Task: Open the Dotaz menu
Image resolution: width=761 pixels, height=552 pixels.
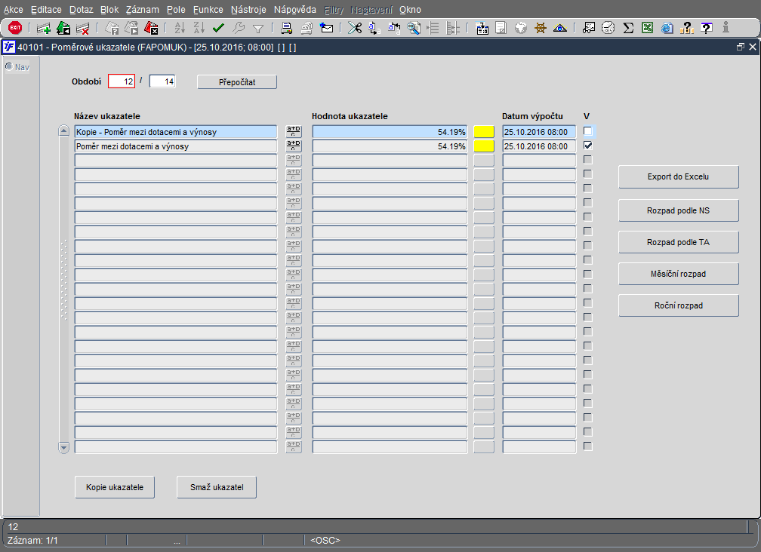Action: (81, 10)
